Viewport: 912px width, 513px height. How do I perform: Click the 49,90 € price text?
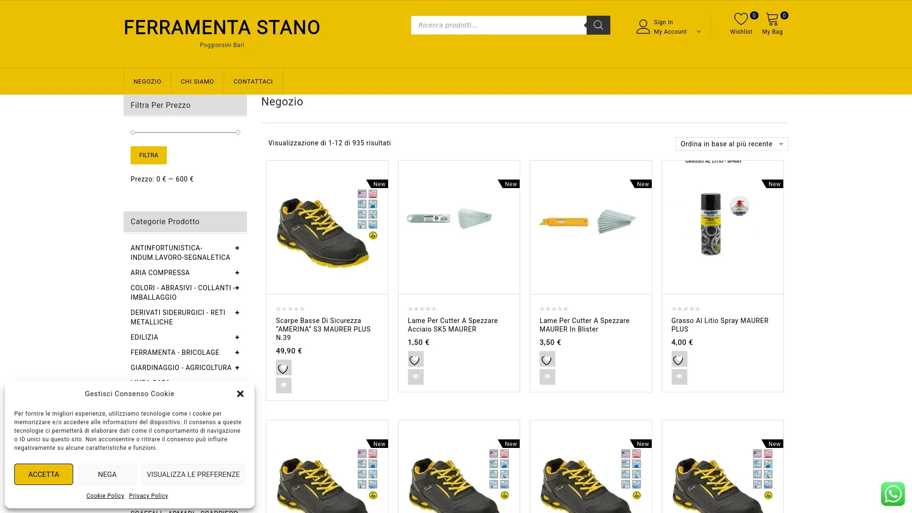pos(289,351)
